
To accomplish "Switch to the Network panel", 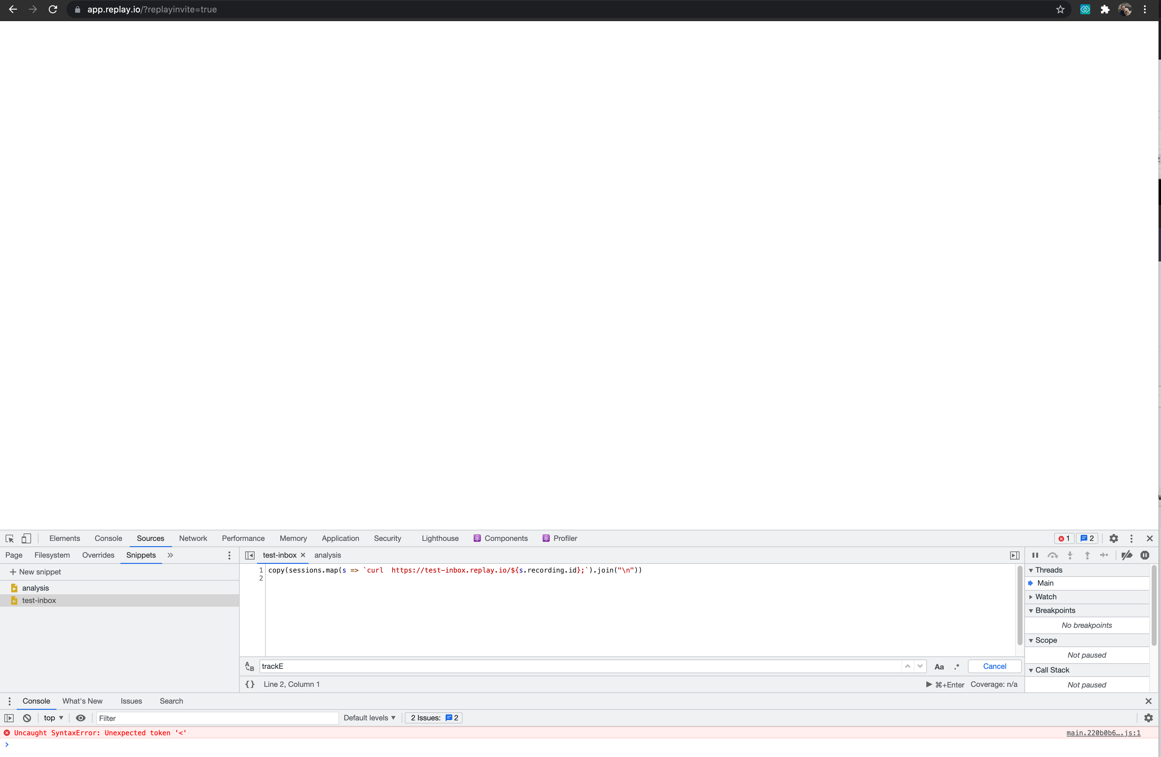I will point(193,538).
